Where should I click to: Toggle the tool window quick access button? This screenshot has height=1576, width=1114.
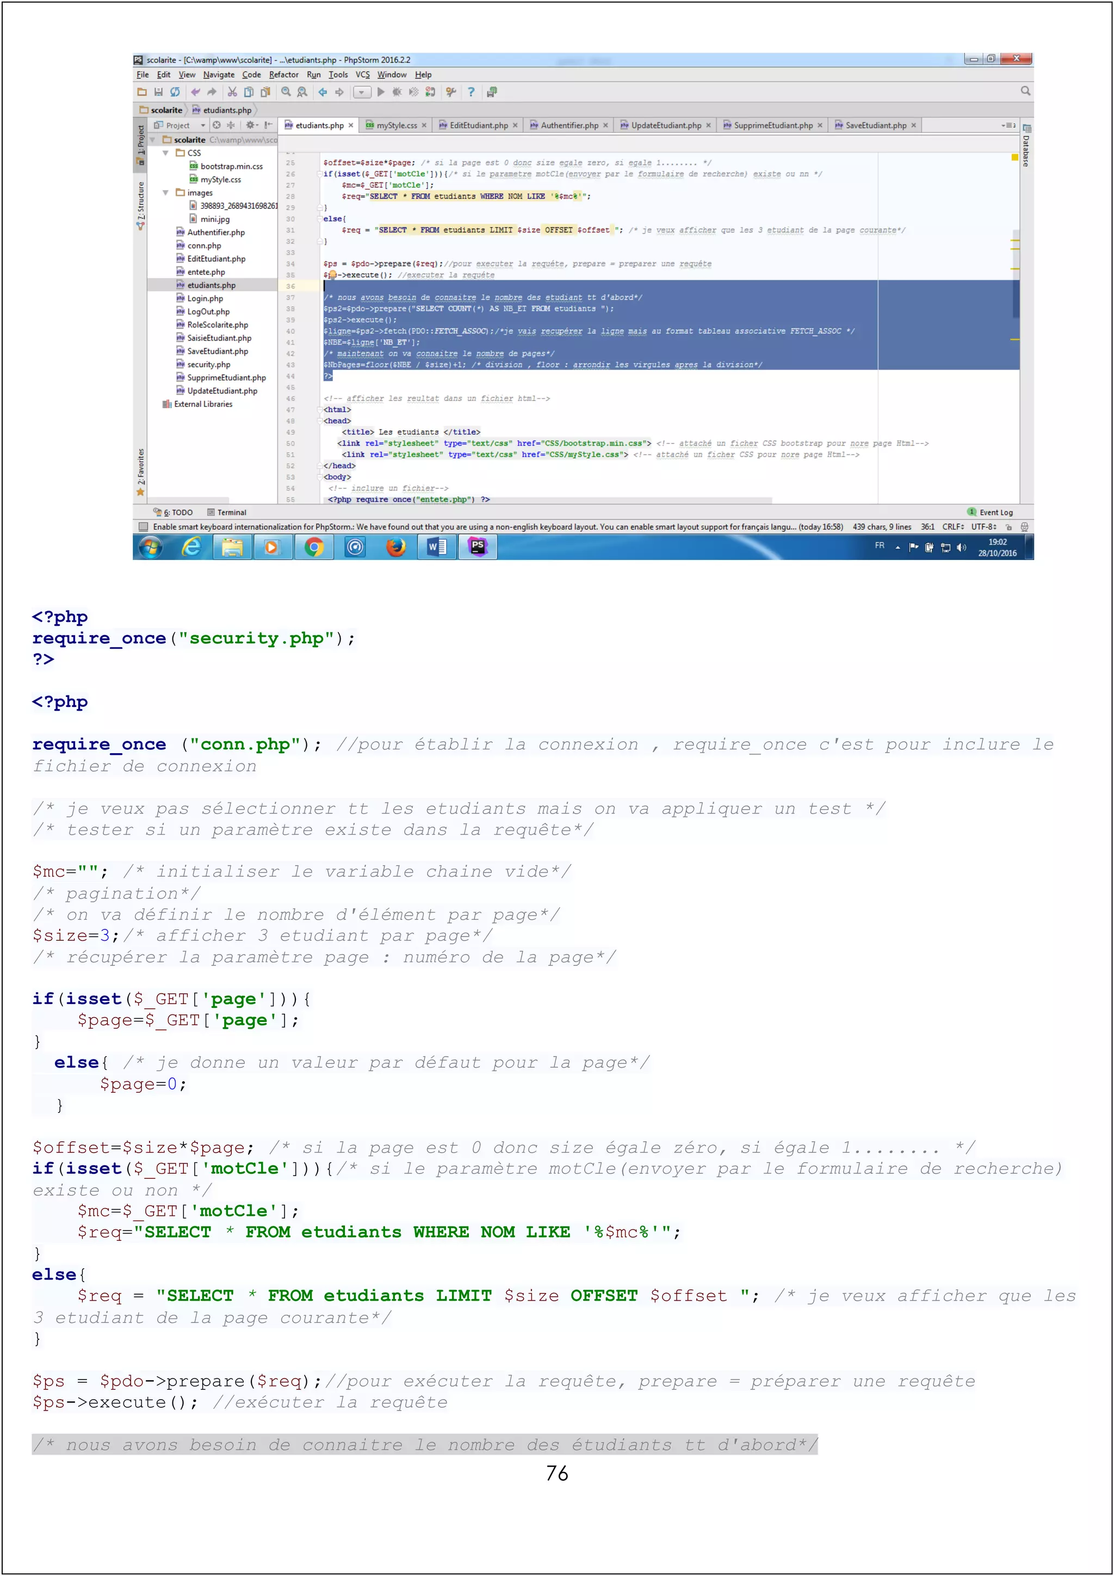pos(144,527)
